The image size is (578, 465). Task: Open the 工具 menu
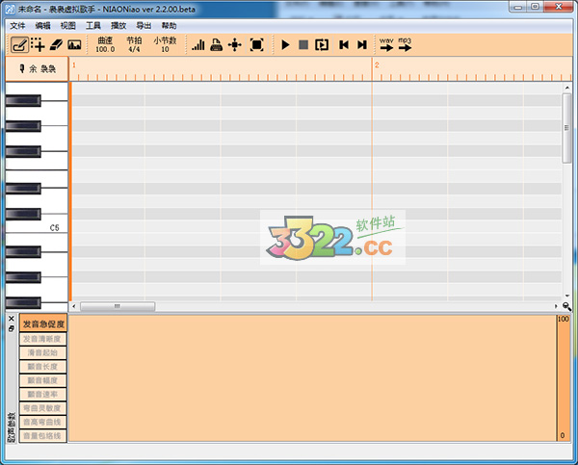pos(93,25)
